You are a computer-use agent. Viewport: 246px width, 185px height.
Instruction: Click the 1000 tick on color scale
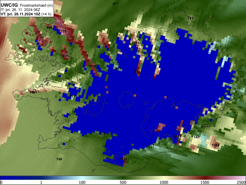pyautogui.click(x=164, y=182)
